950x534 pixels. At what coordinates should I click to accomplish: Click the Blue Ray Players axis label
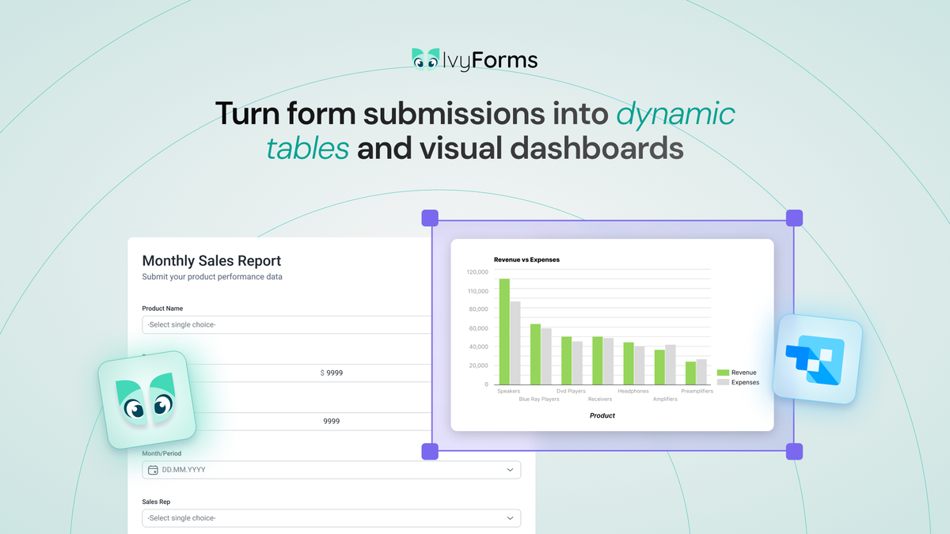(x=539, y=400)
